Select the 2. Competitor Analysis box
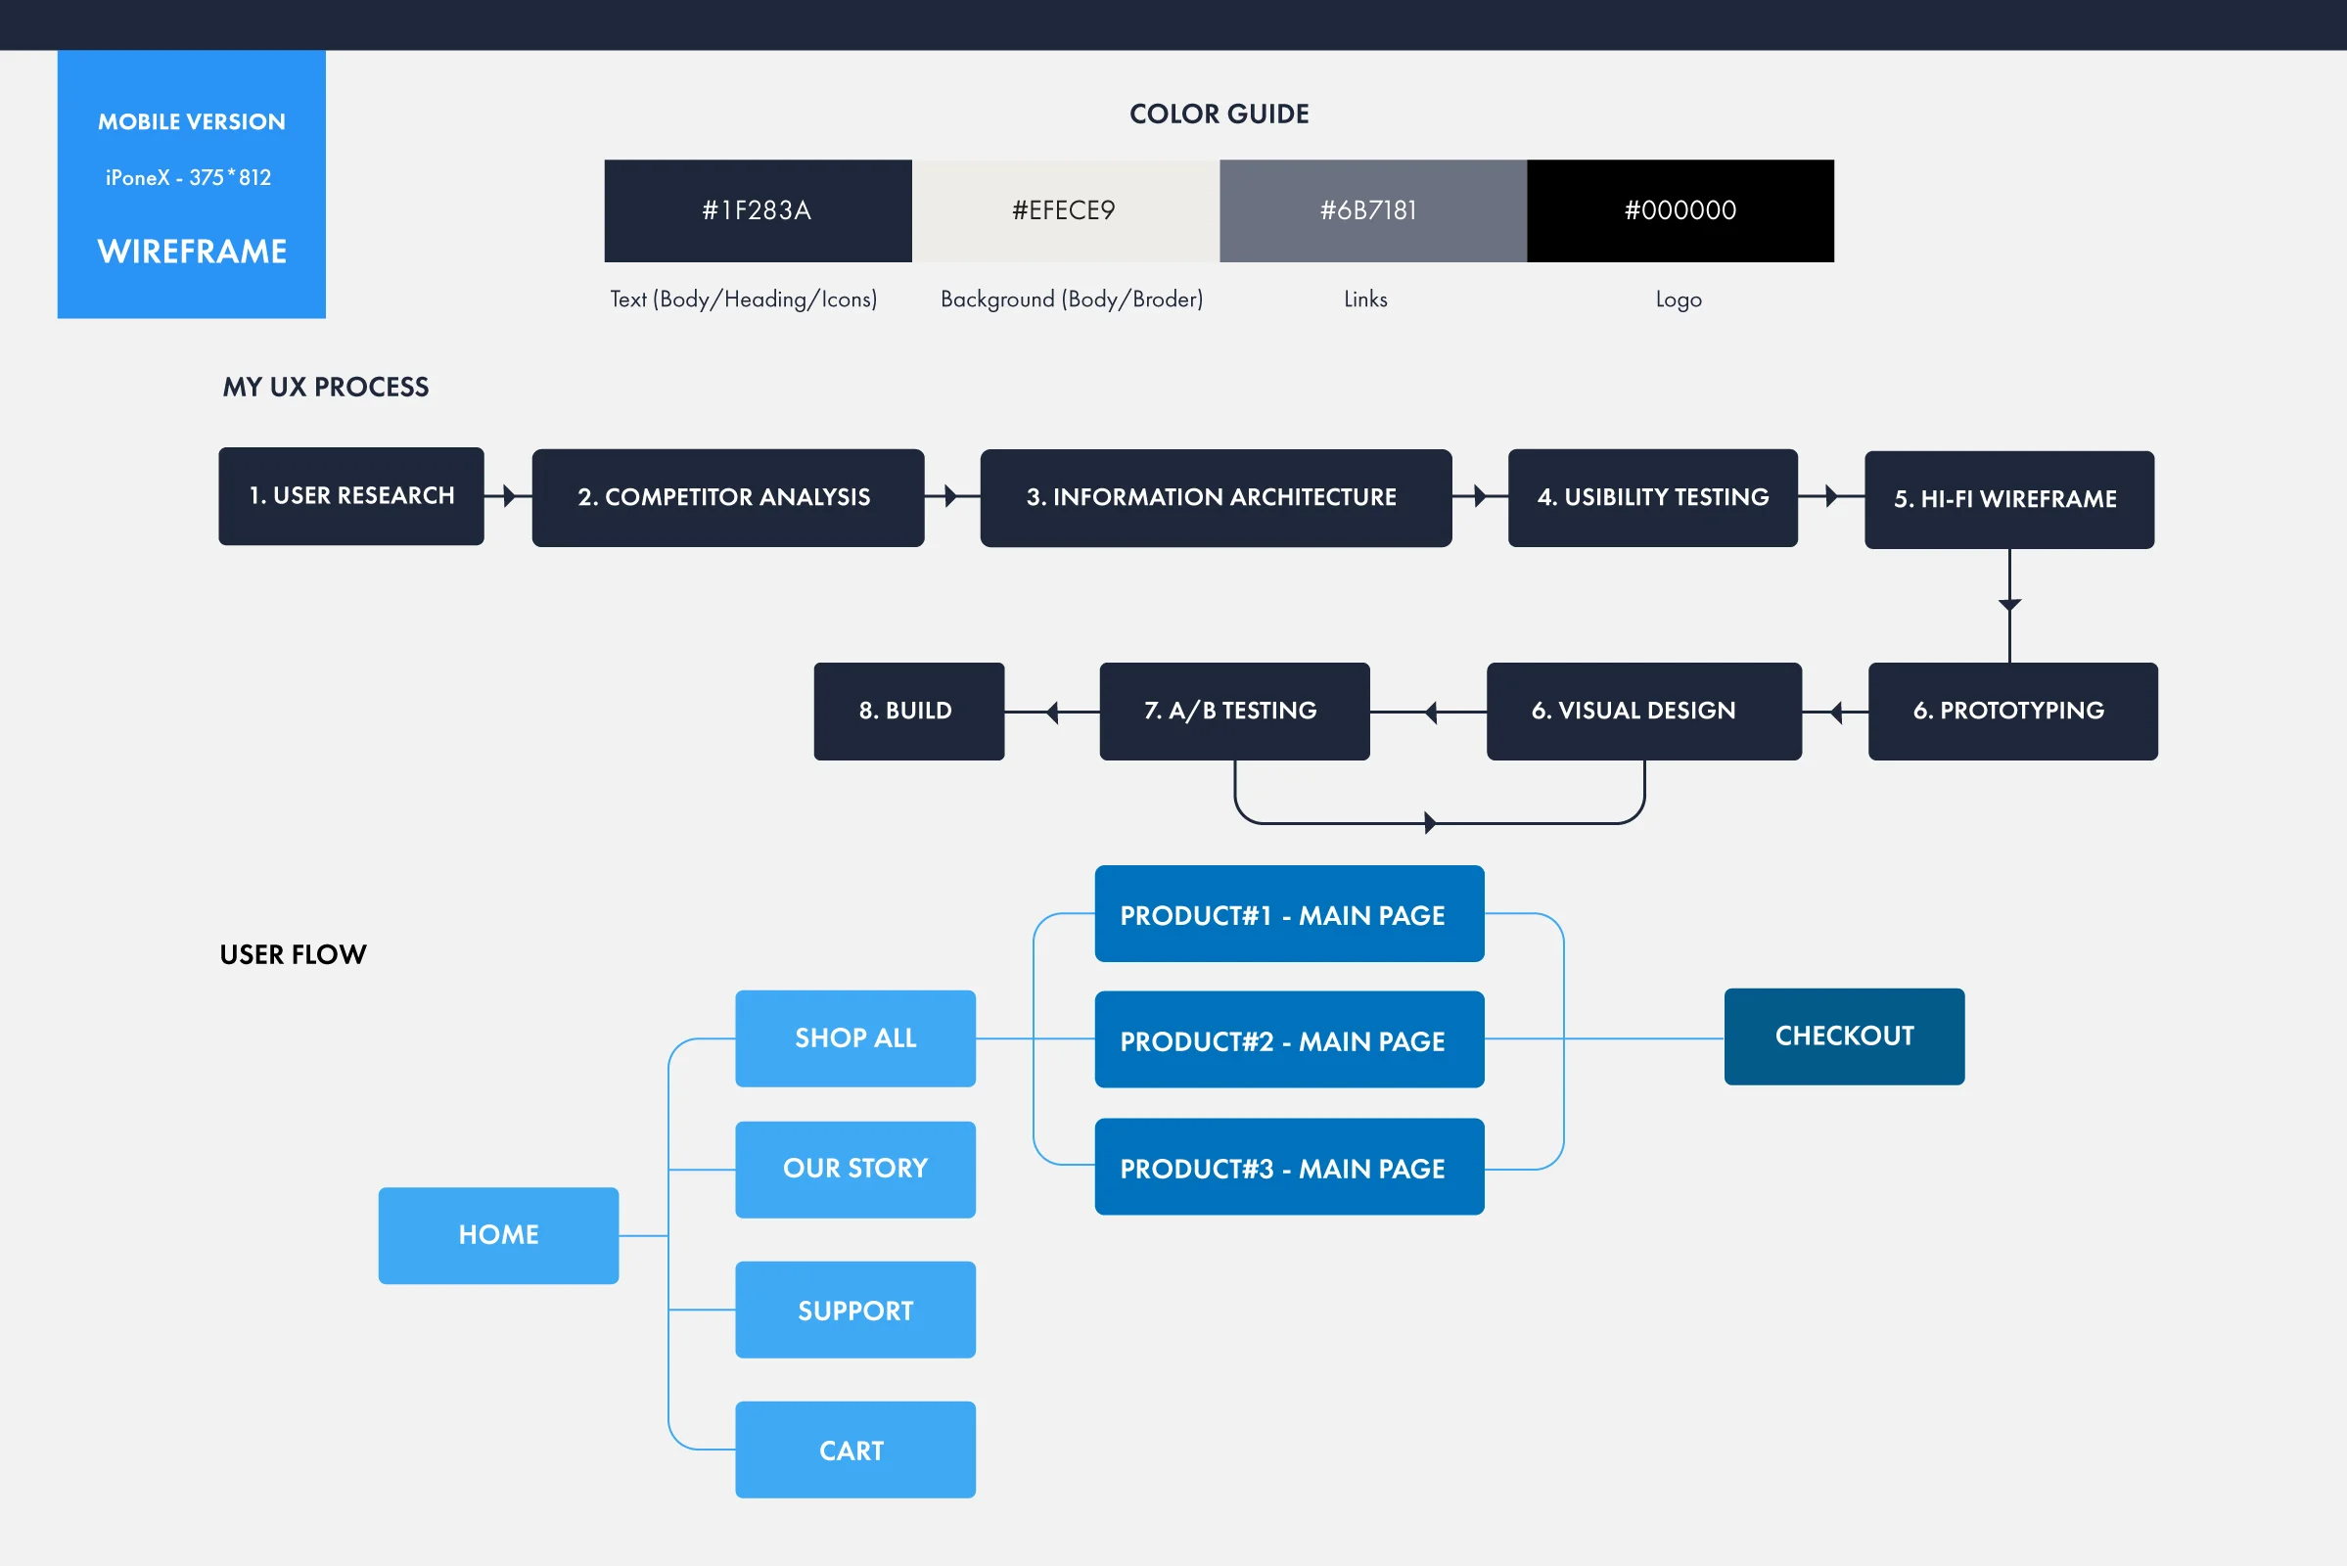This screenshot has width=2347, height=1566. [x=727, y=497]
